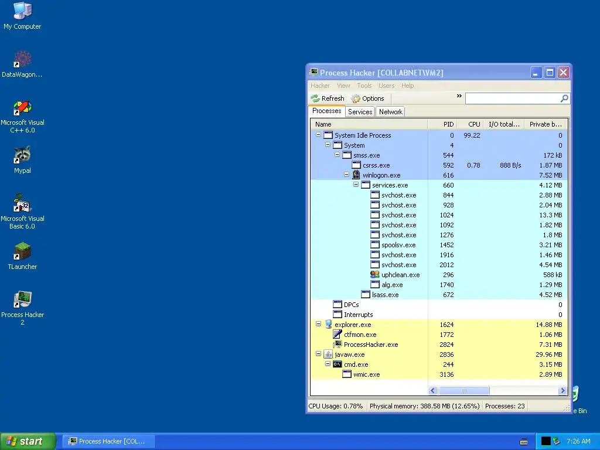
Task: Open the Help menu
Action: coord(408,86)
